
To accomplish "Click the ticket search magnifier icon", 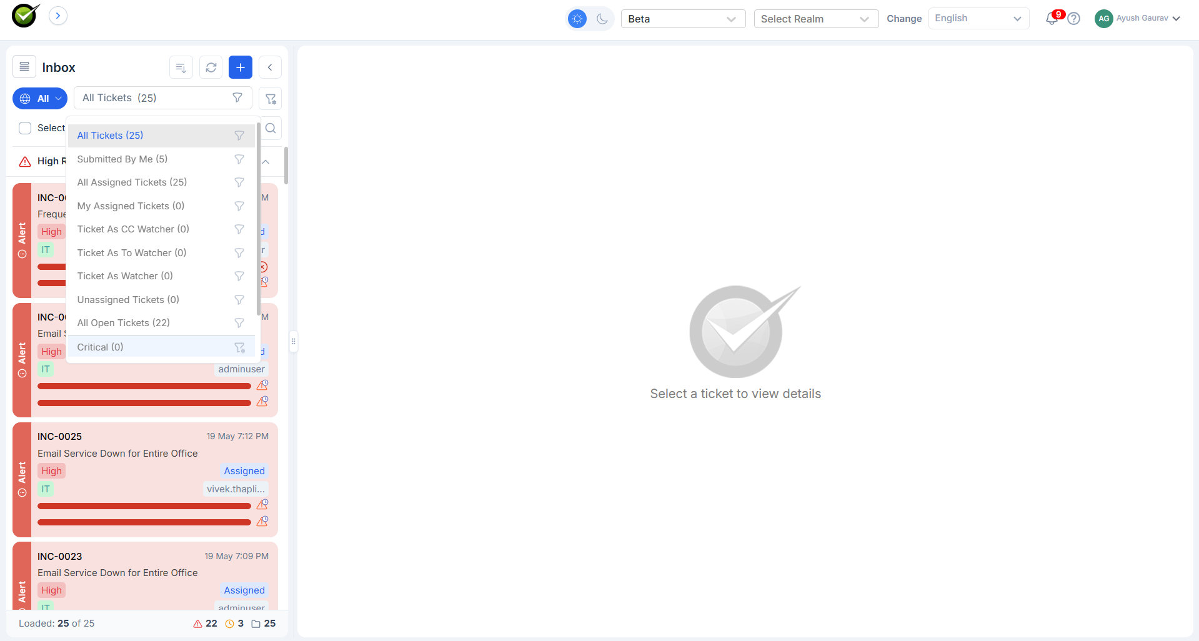I will point(271,128).
